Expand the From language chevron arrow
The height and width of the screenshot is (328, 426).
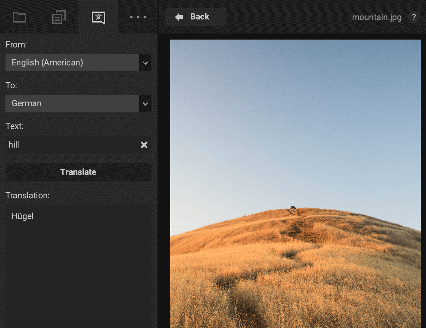tap(145, 63)
